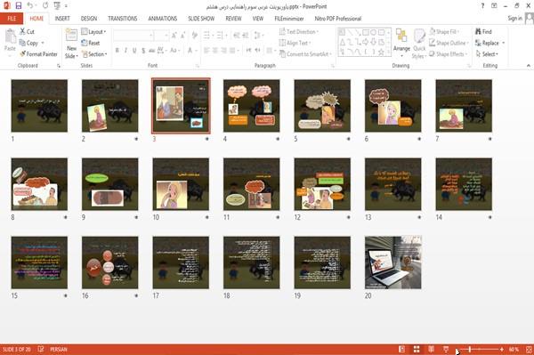The height and width of the screenshot is (355, 534).
Task: Switch to the ANIMATIONS tab
Action: (x=163, y=19)
